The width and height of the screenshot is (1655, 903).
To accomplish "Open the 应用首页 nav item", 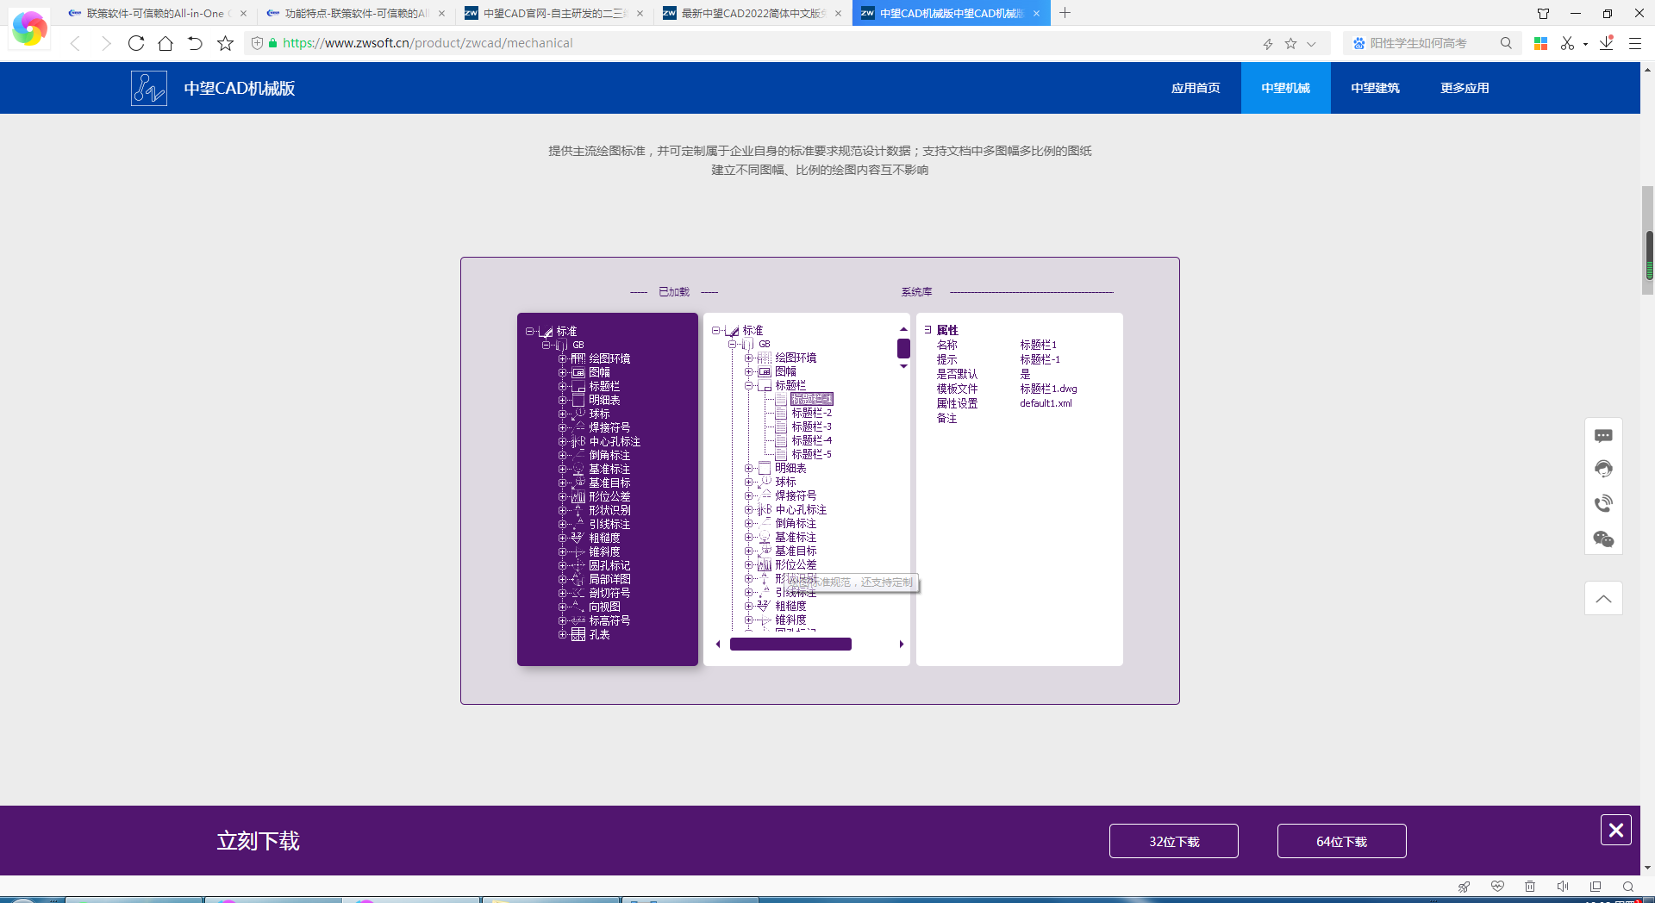I will 1196,88.
